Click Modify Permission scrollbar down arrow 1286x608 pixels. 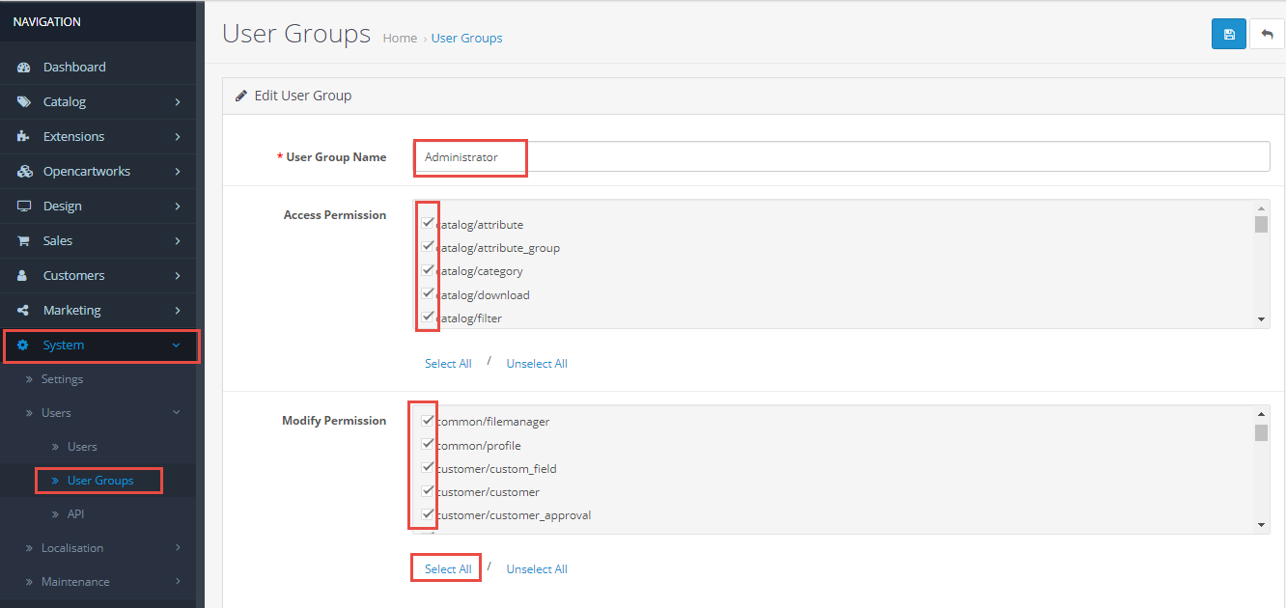coord(1261,525)
